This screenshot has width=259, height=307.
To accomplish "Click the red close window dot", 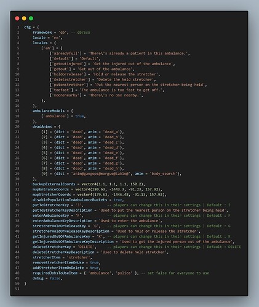I will click(x=17, y=18).
